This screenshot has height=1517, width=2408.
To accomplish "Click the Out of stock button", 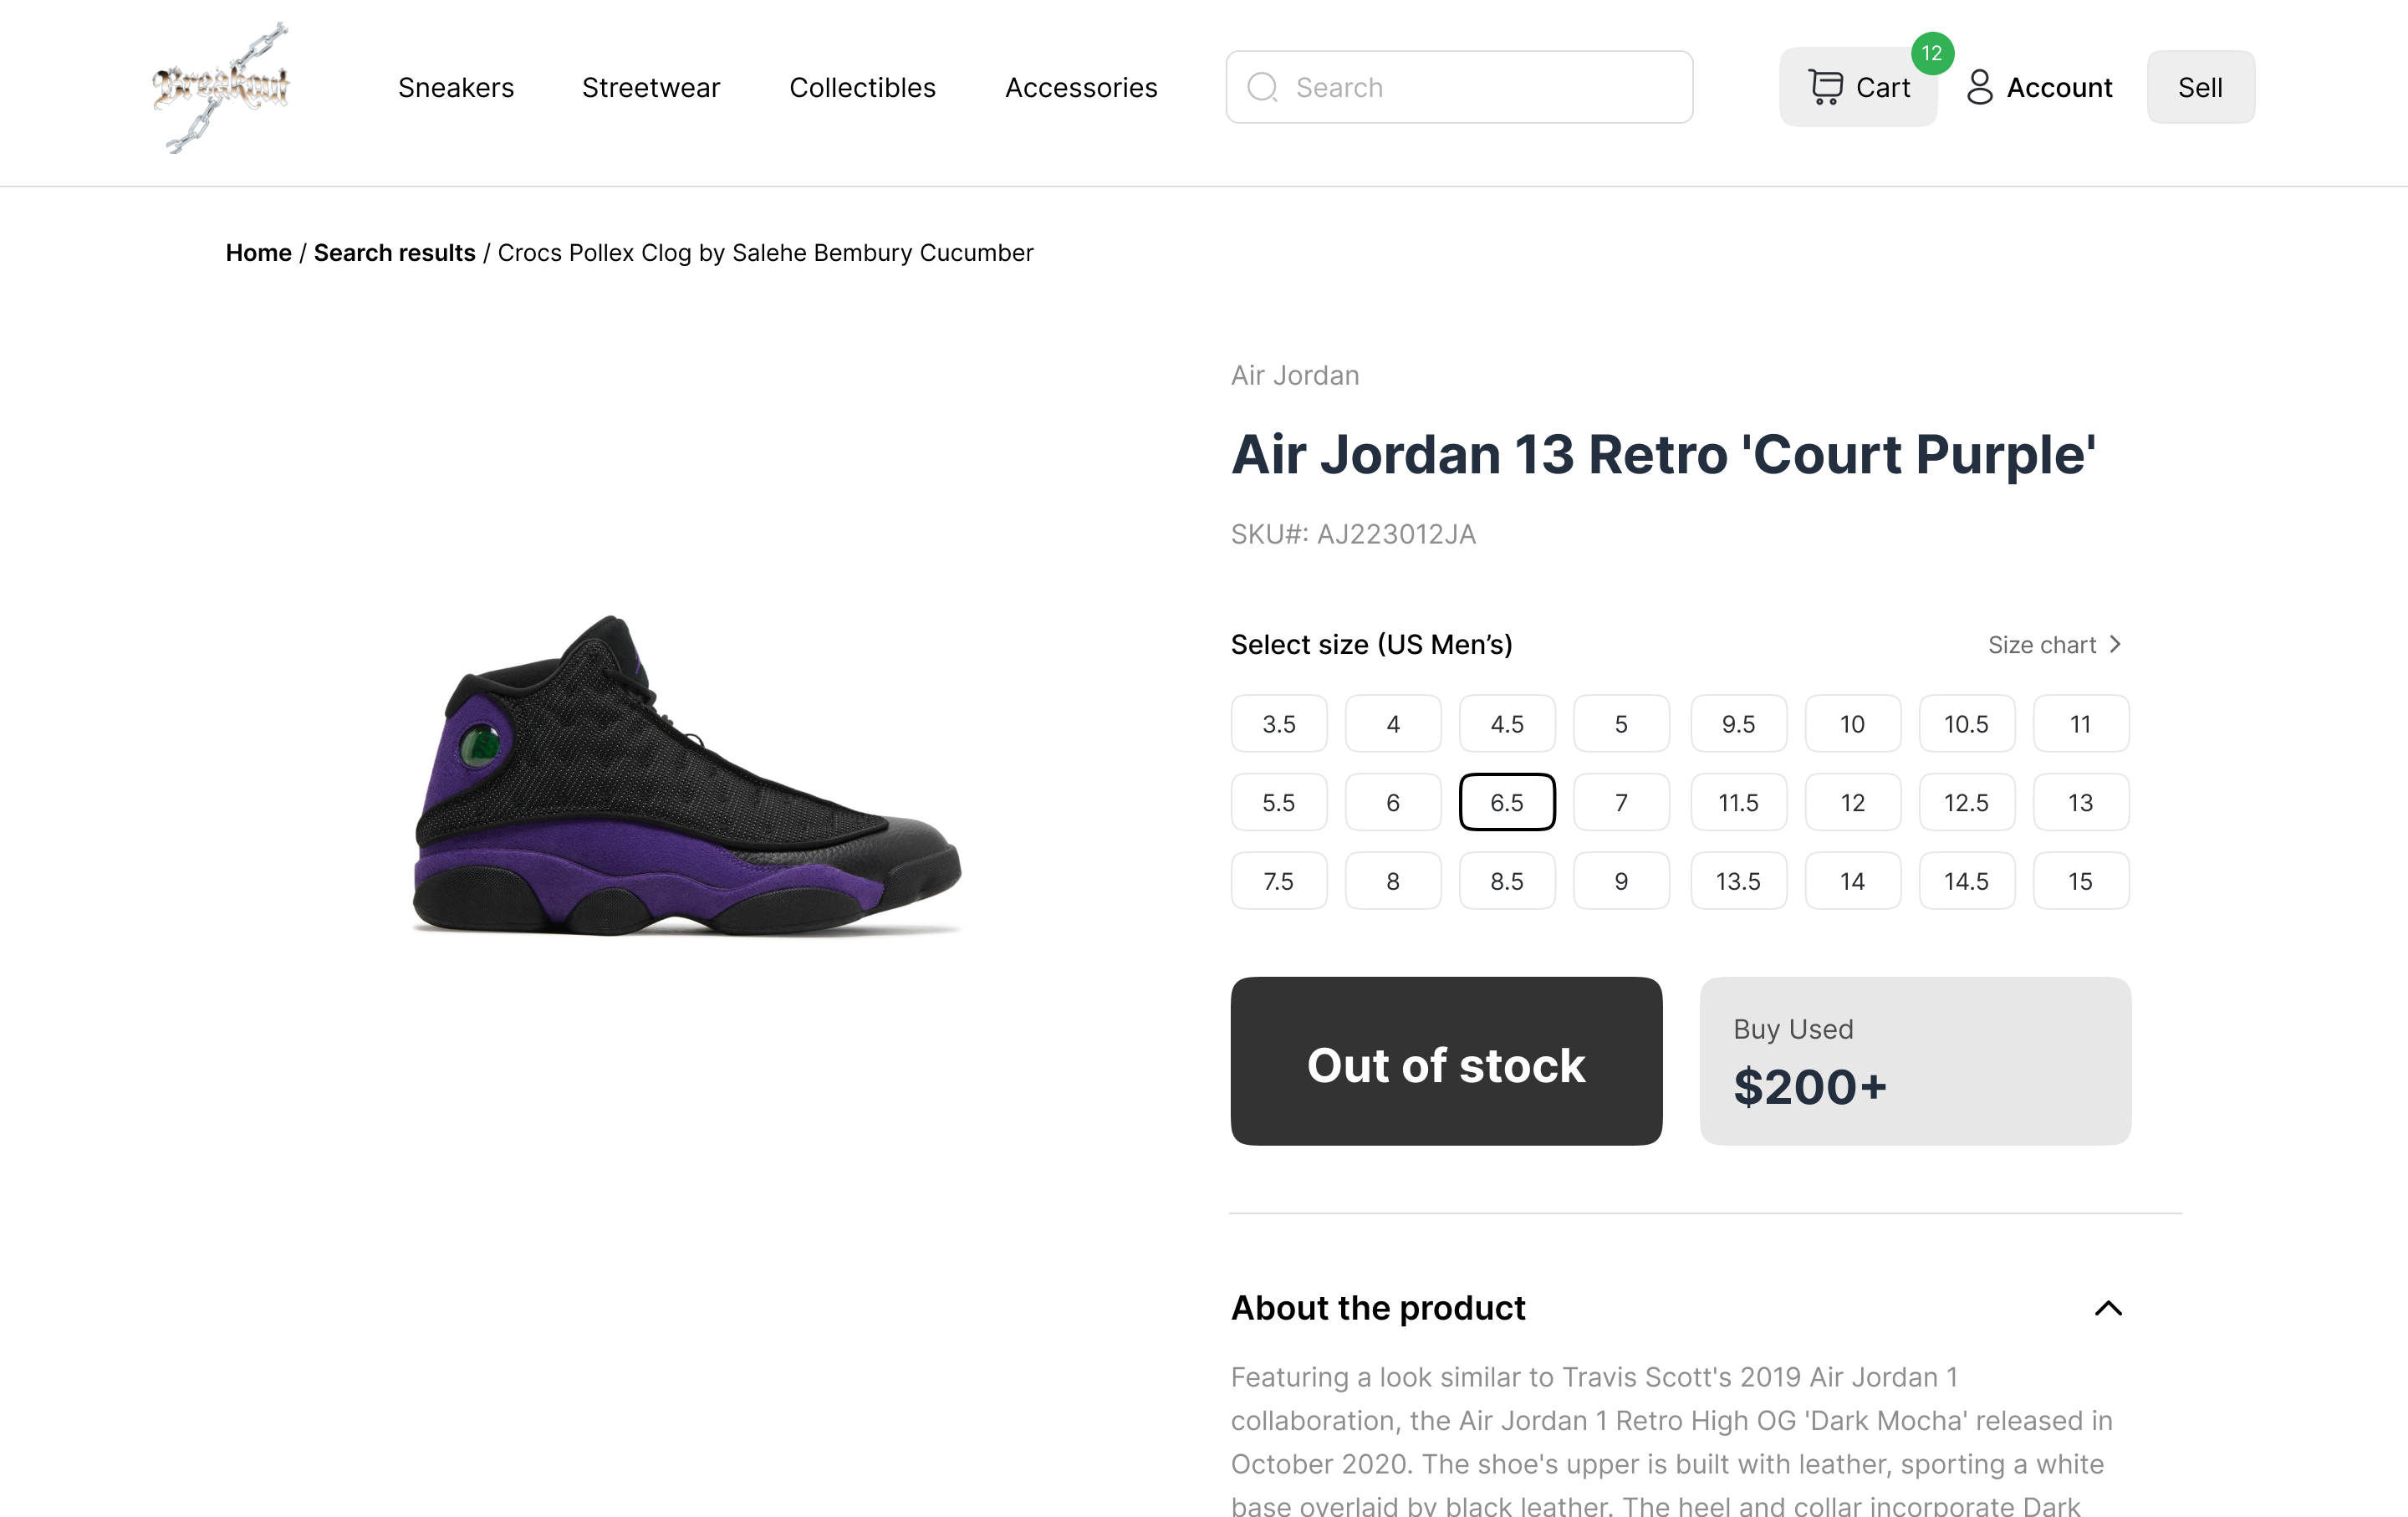I will (x=1445, y=1061).
